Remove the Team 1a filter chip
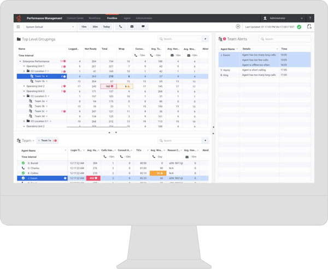The width and height of the screenshot is (328, 269). pyautogui.click(x=39, y=141)
